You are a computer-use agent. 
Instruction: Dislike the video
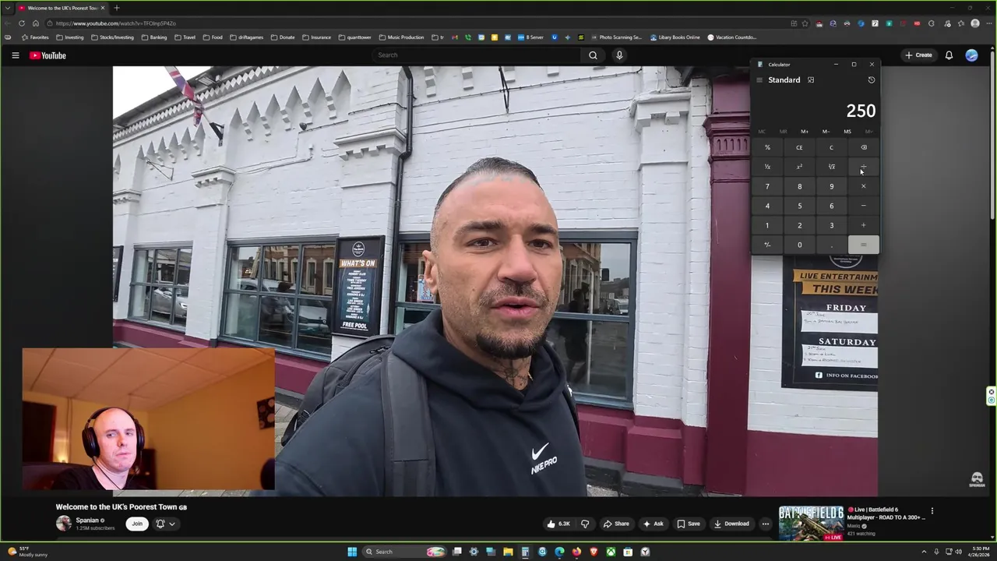(x=585, y=524)
